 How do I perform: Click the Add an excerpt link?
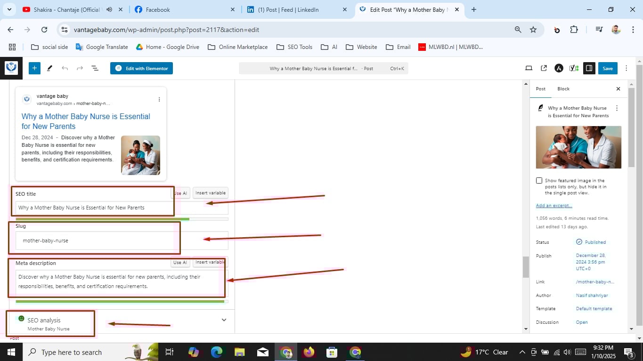pos(554,206)
